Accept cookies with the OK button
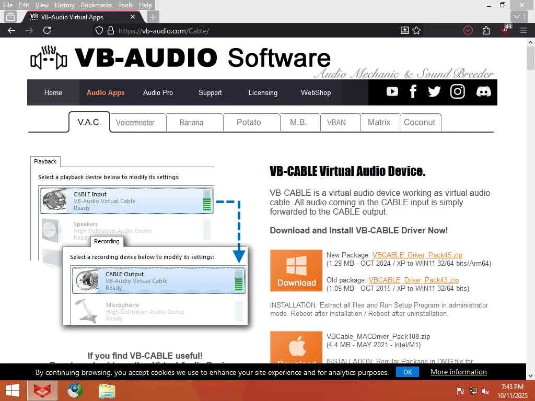Viewport: 535px width, 401px height. [408, 372]
